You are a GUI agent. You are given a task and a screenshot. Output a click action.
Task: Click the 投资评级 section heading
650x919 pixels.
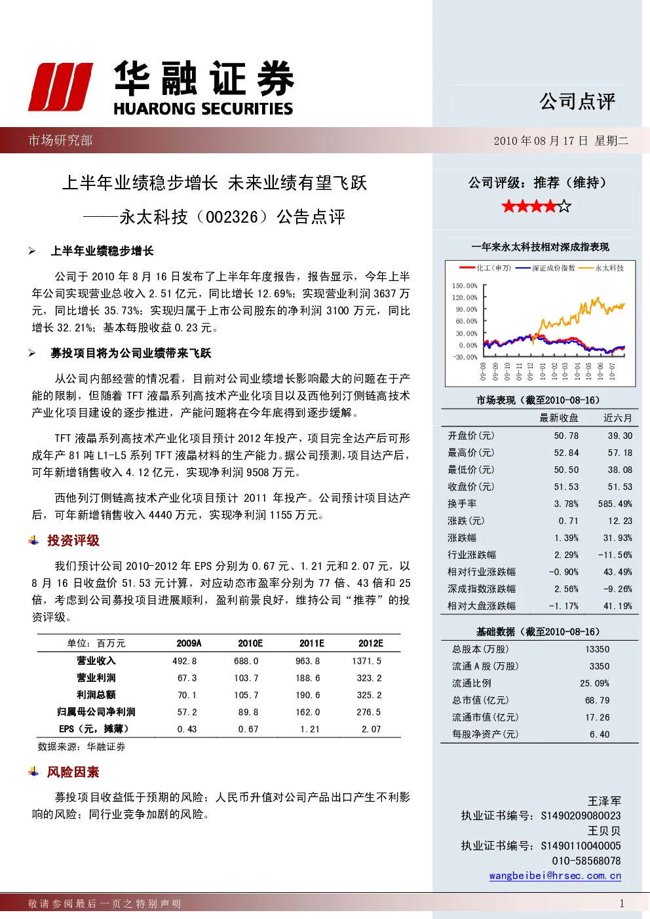[x=73, y=540]
